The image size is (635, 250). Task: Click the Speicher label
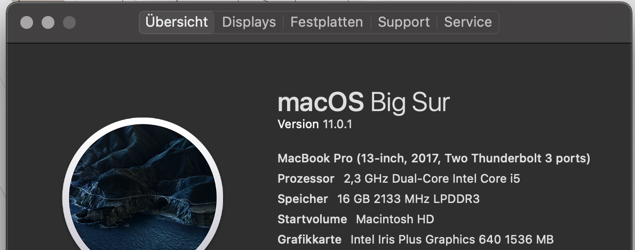(x=303, y=199)
